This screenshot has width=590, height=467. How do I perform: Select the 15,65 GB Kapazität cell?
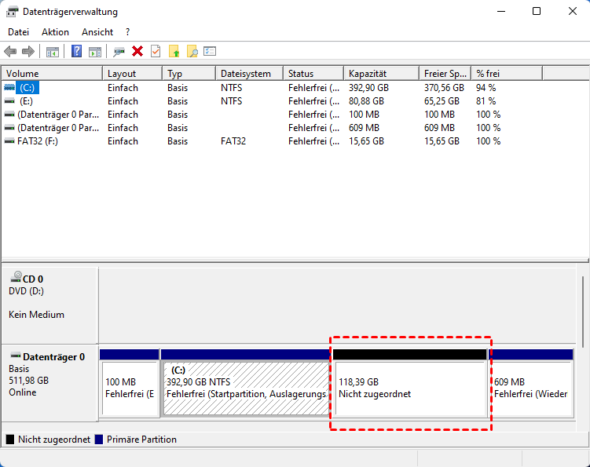click(x=366, y=141)
